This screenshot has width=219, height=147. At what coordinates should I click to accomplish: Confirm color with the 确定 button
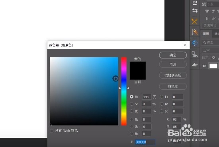tap(173, 55)
